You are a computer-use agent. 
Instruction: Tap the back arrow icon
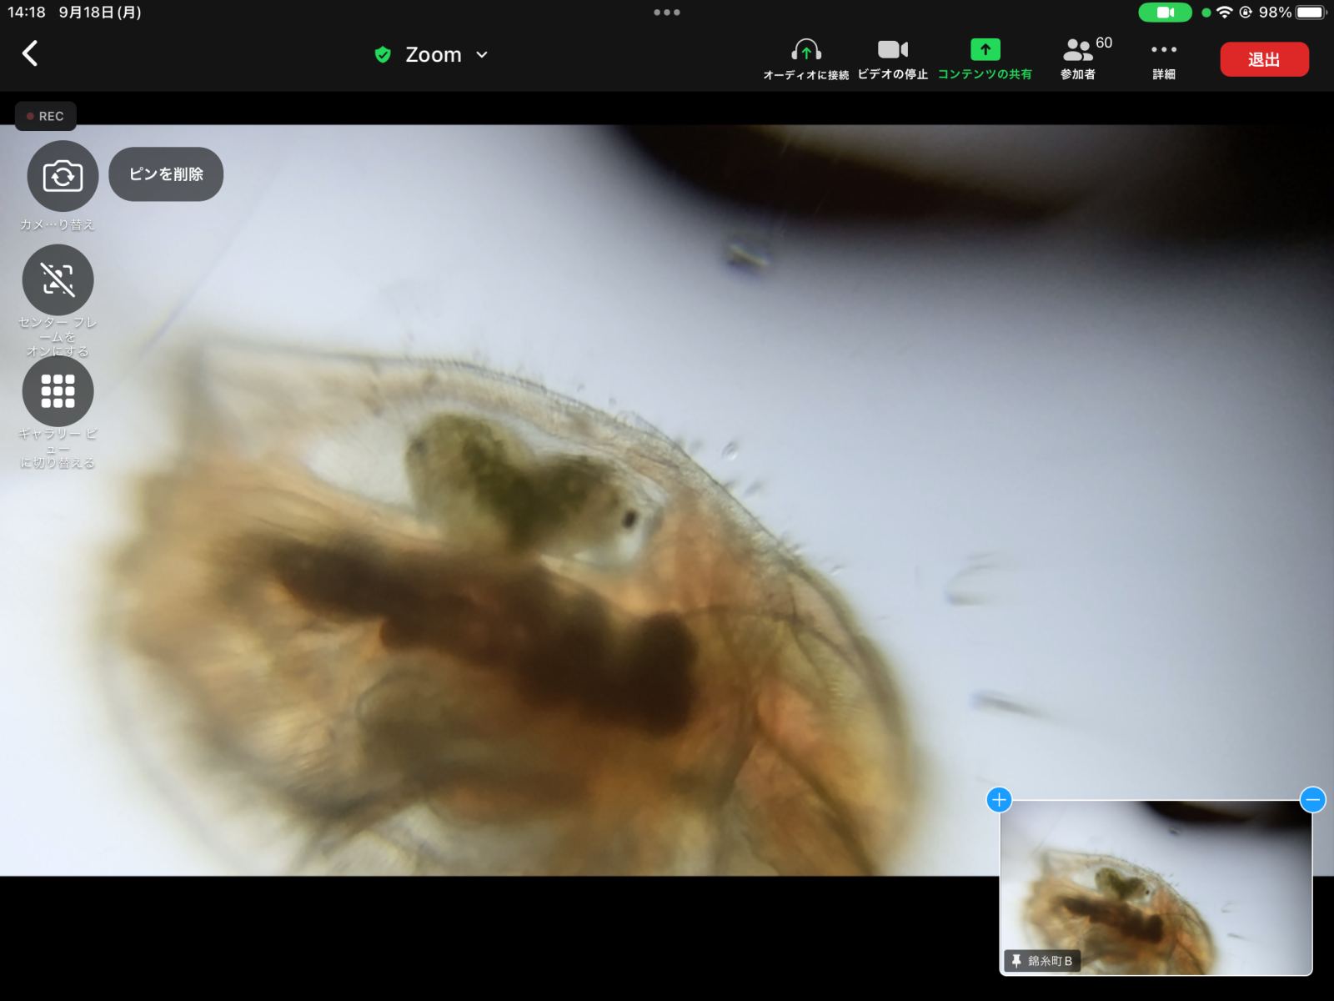click(30, 54)
